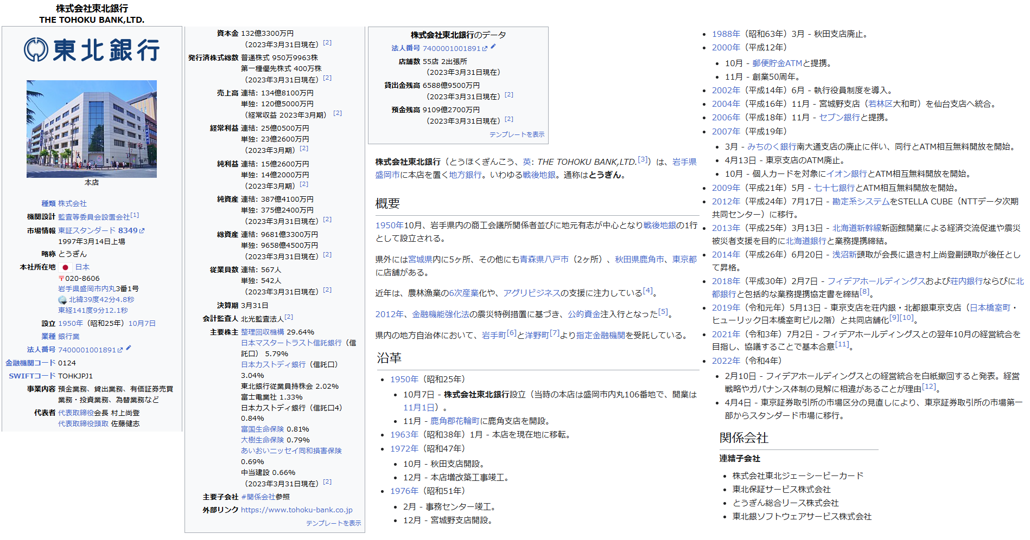Open the 若林区 link

click(880, 104)
